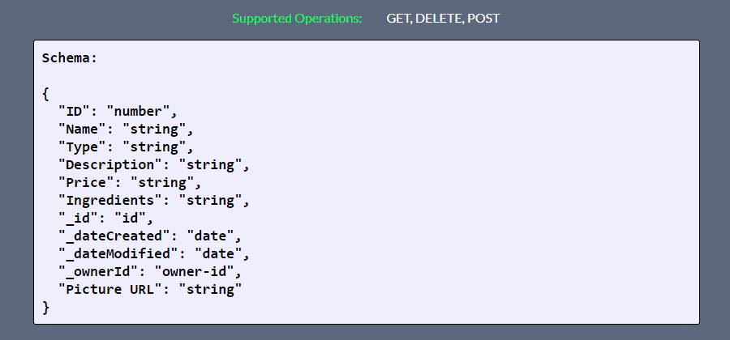Click the "Description" schema field
Screen dimensions: 730x340
click(154, 165)
